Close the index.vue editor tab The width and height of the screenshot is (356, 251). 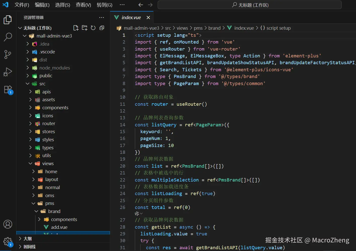148,17
